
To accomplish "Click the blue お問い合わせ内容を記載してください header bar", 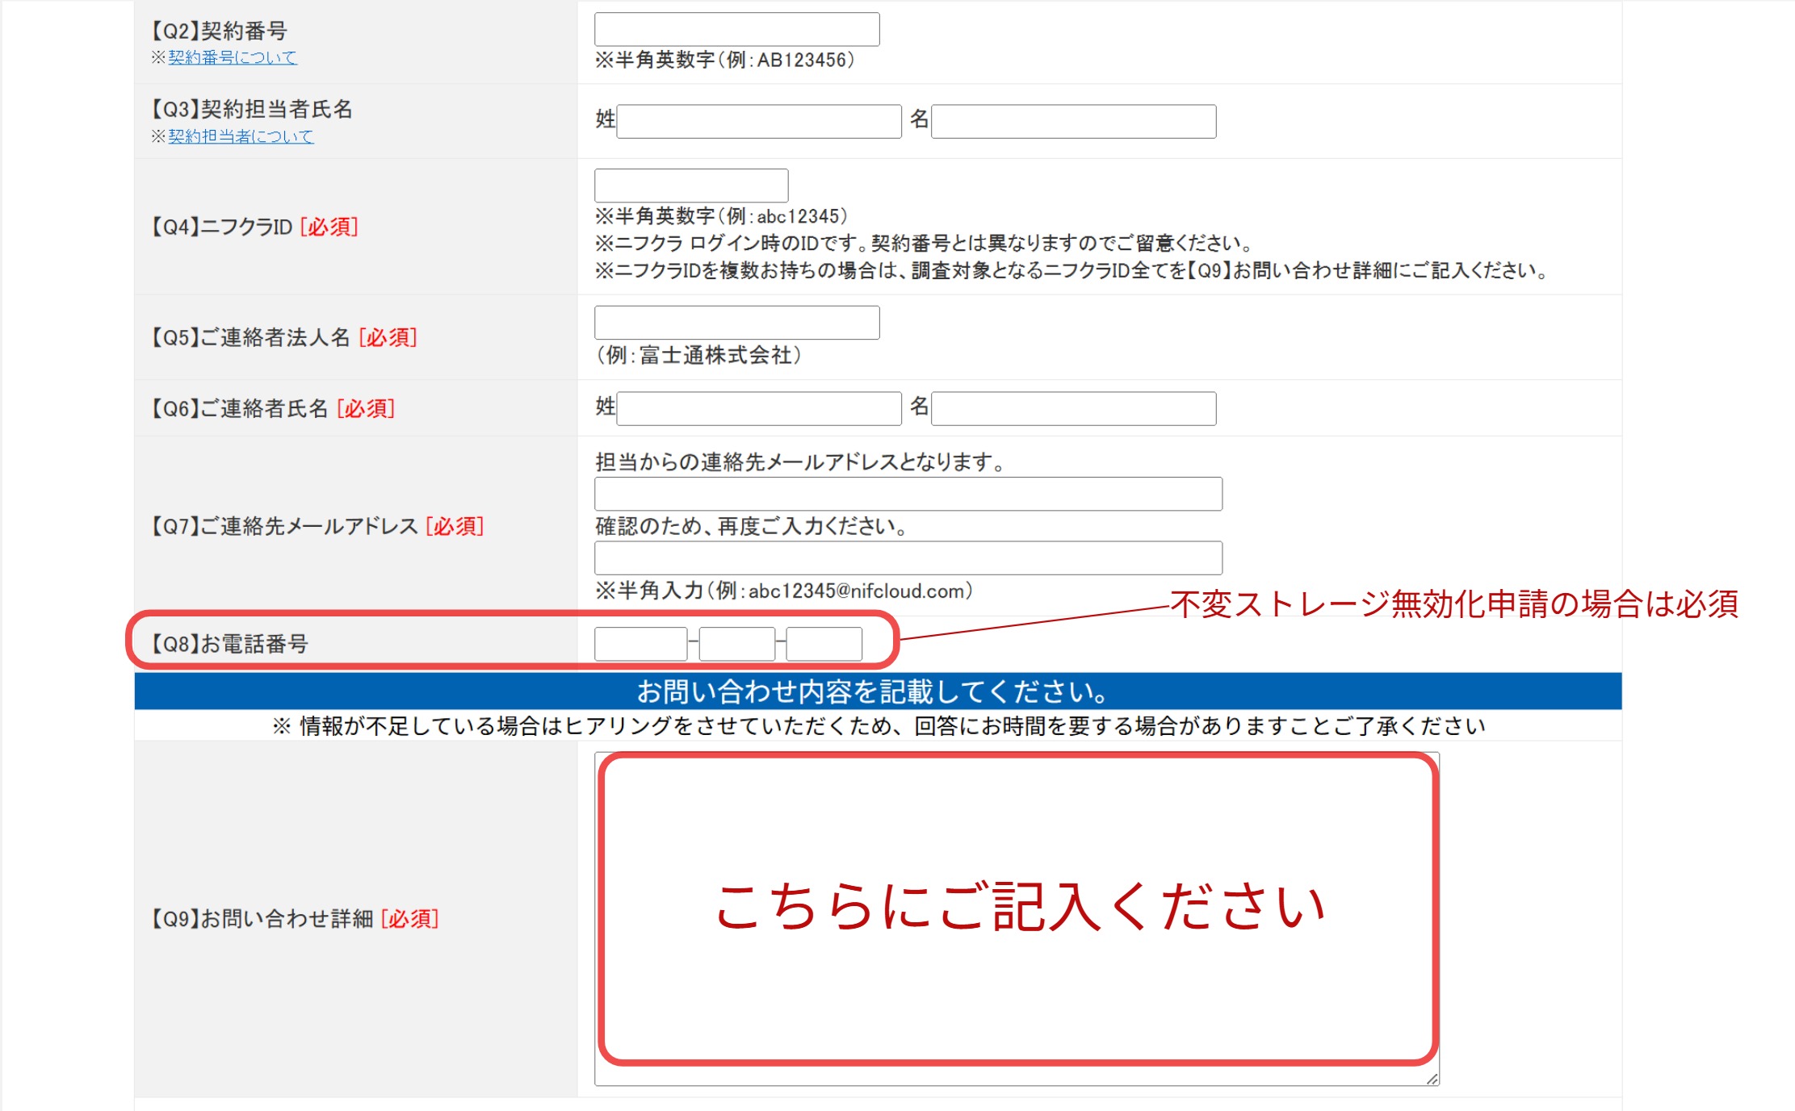I will coord(877,691).
